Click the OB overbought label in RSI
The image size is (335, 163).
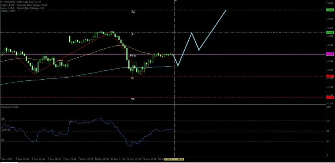tap(3, 119)
